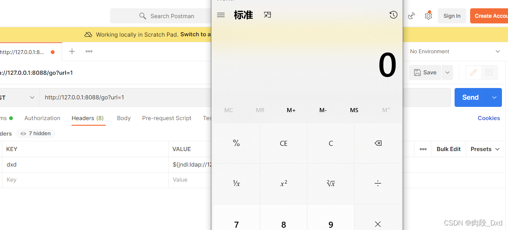Click the calculator percent key

236,143
